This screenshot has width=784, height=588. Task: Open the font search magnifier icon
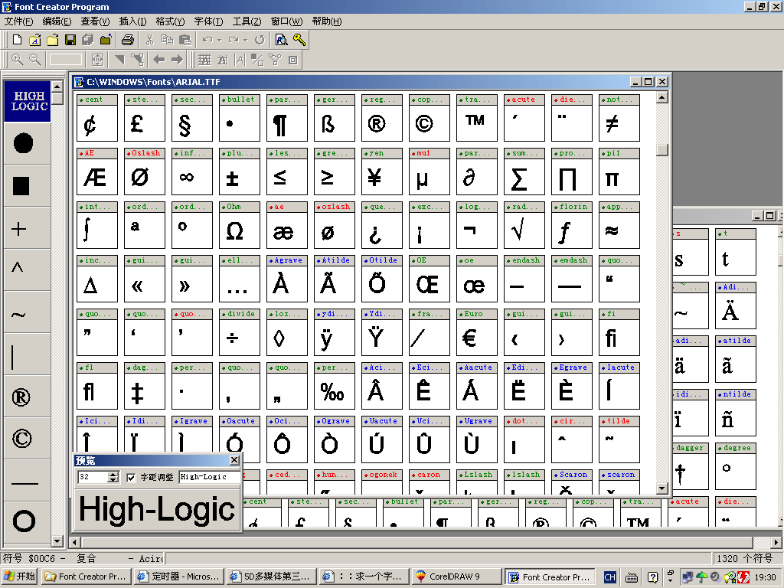(x=282, y=40)
